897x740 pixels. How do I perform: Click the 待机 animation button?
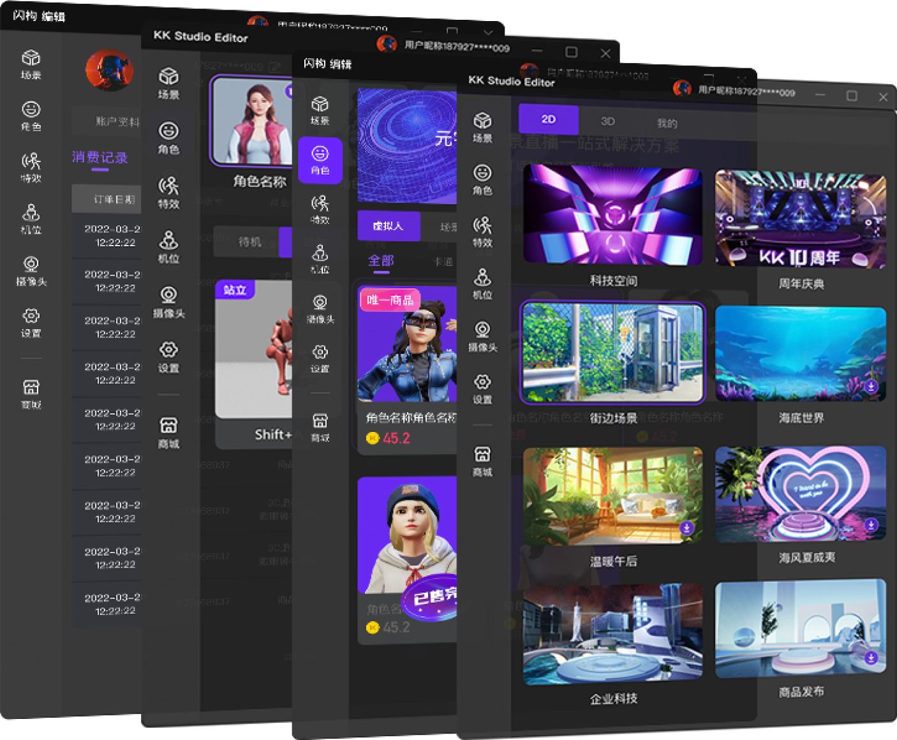click(249, 242)
